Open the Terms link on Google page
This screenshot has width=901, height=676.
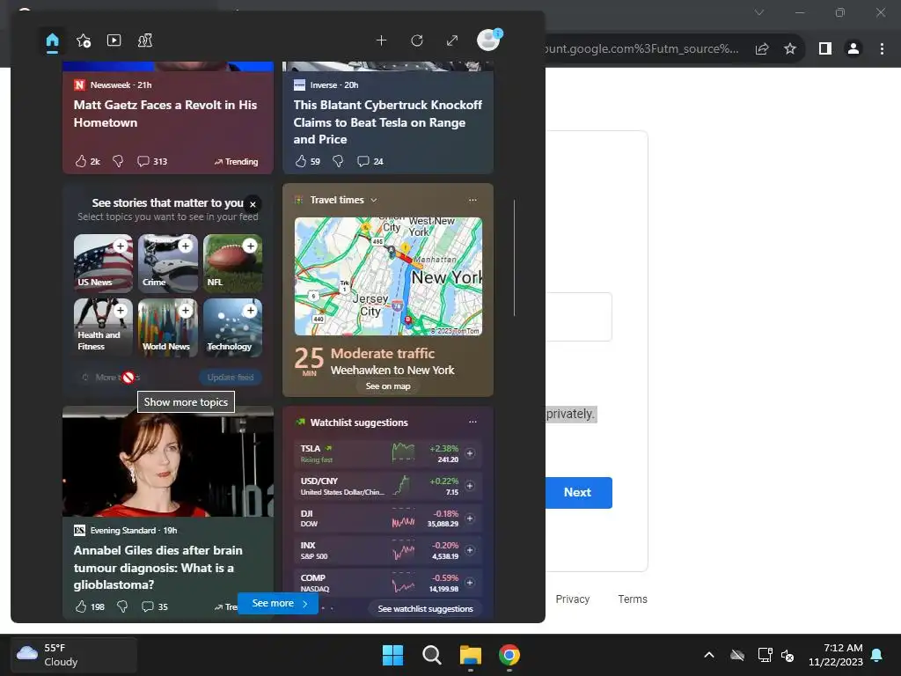[633, 599]
